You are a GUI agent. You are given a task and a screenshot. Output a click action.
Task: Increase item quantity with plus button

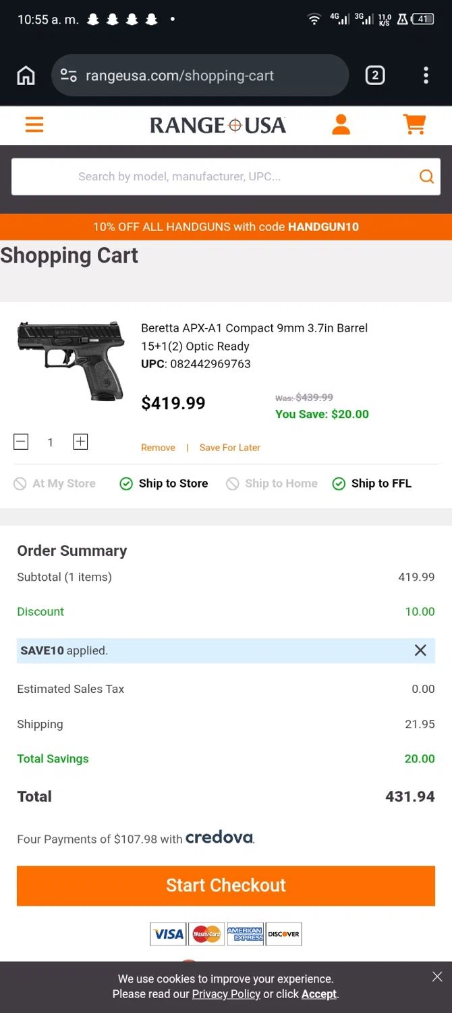click(x=80, y=442)
